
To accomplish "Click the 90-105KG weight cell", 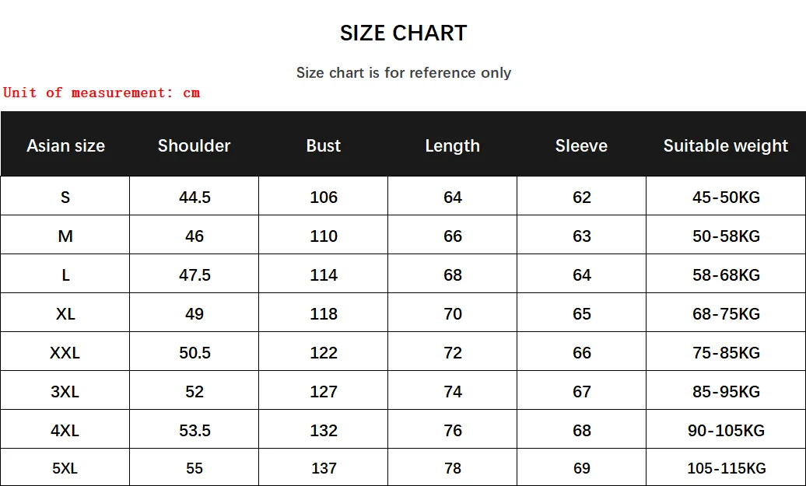I will coord(726,431).
